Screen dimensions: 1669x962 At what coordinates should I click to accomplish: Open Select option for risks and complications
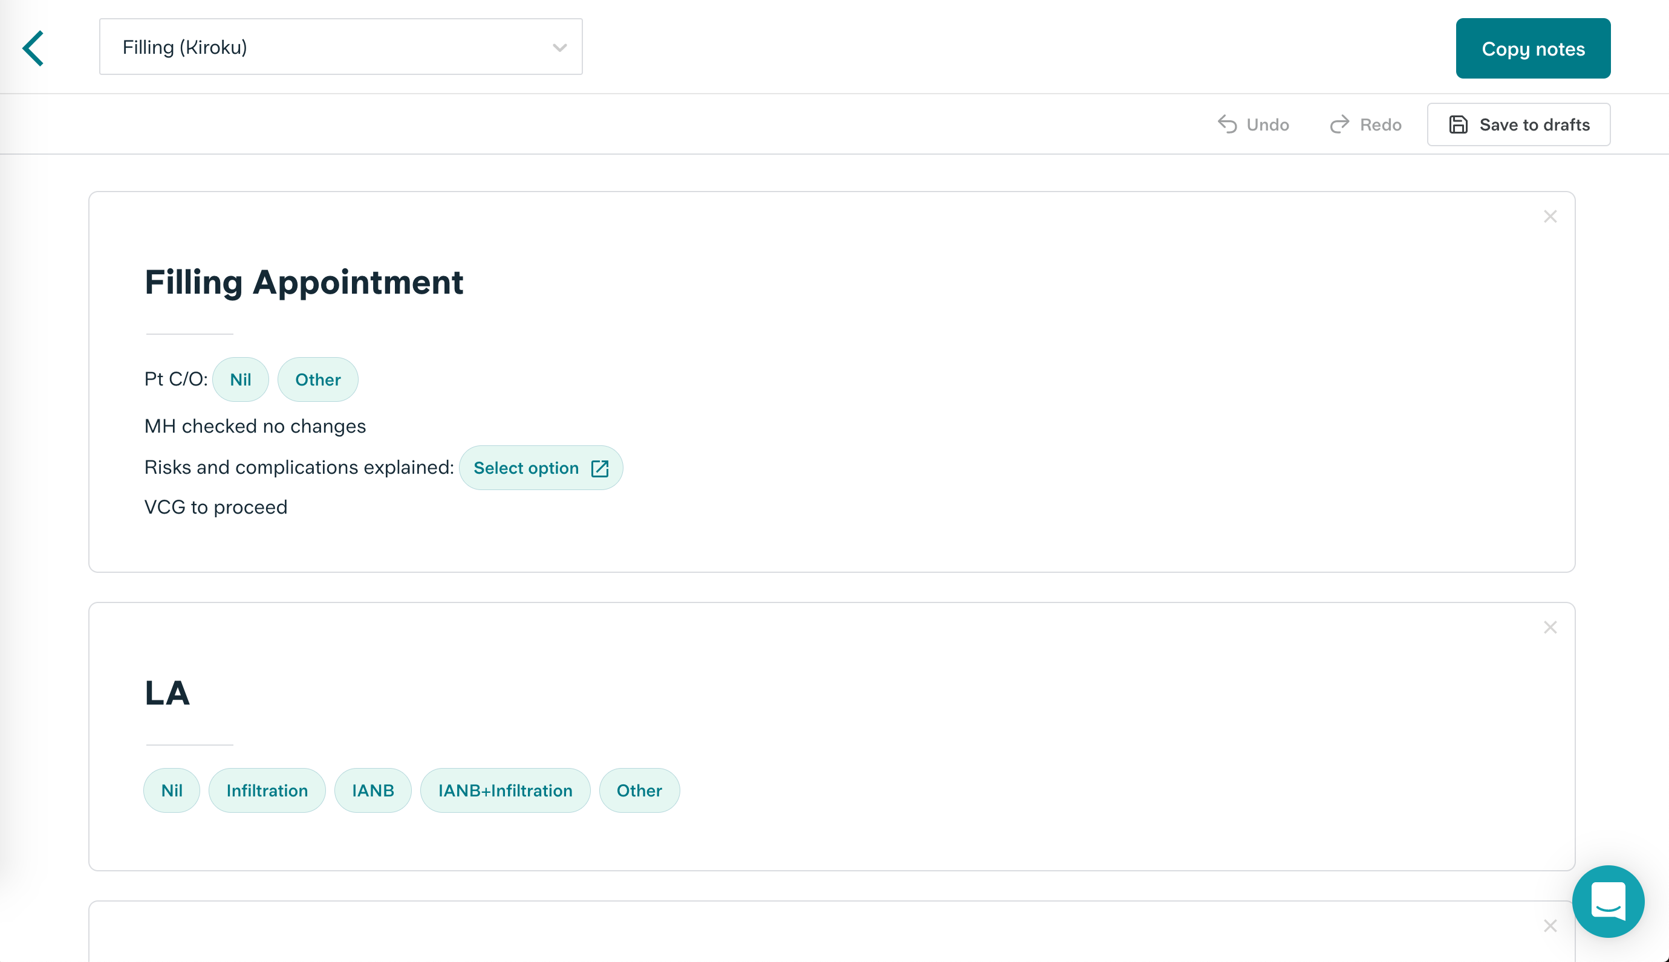tap(541, 468)
